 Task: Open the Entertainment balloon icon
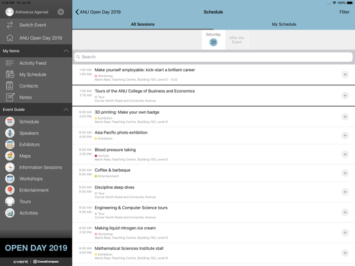(10, 190)
